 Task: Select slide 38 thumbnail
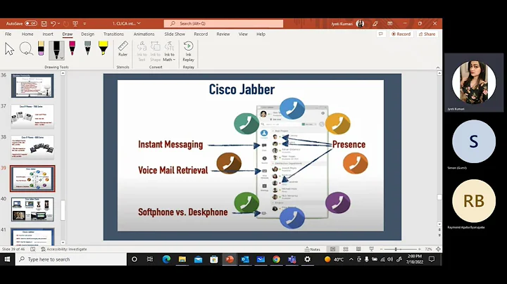32,148
